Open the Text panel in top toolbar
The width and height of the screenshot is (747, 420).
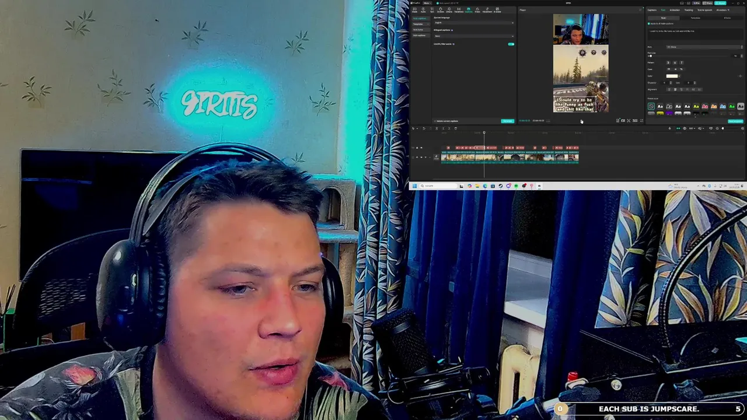click(432, 10)
